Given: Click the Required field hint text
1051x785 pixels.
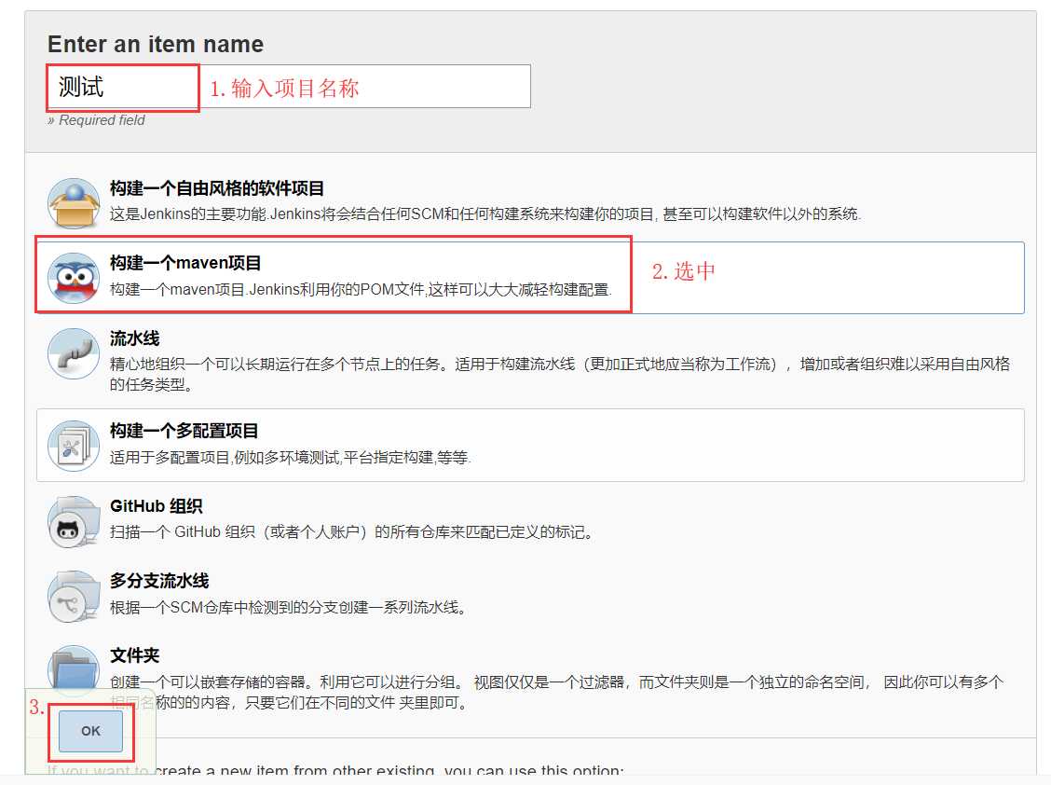Looking at the screenshot, I should point(96,120).
